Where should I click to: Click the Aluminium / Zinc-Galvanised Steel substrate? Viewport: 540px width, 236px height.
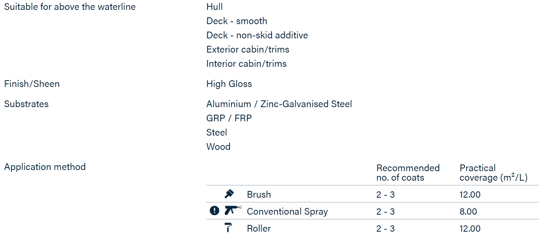pyautogui.click(x=279, y=104)
